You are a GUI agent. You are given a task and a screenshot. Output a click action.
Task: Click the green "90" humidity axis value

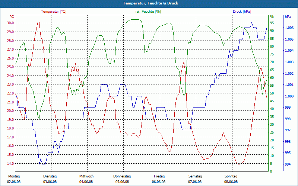[x=272, y=31]
